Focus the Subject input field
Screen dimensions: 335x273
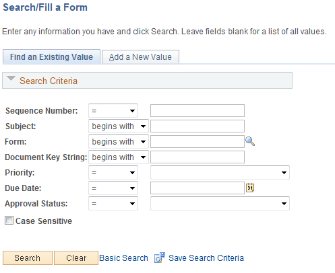pyautogui.click(x=197, y=126)
